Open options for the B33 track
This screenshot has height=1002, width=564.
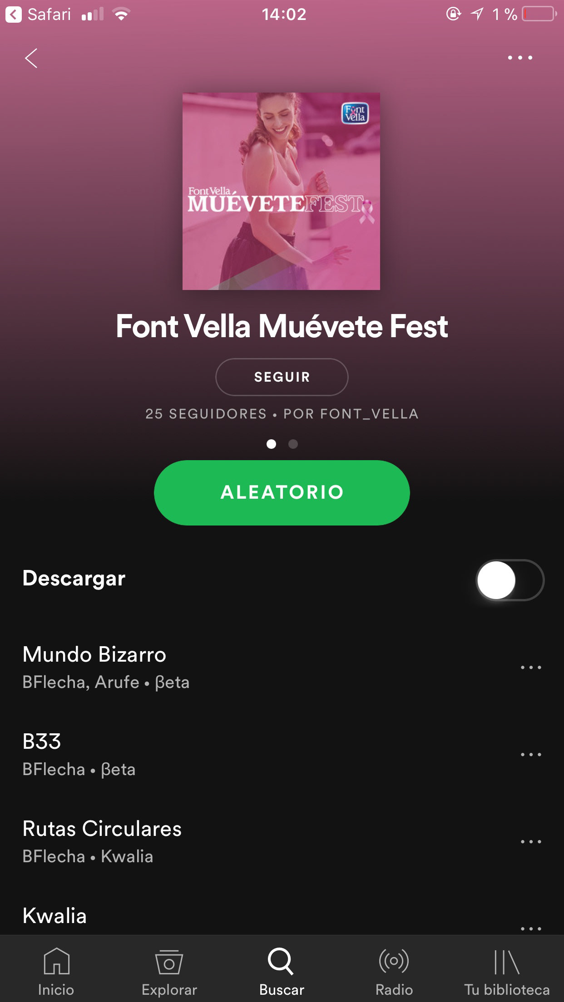531,754
